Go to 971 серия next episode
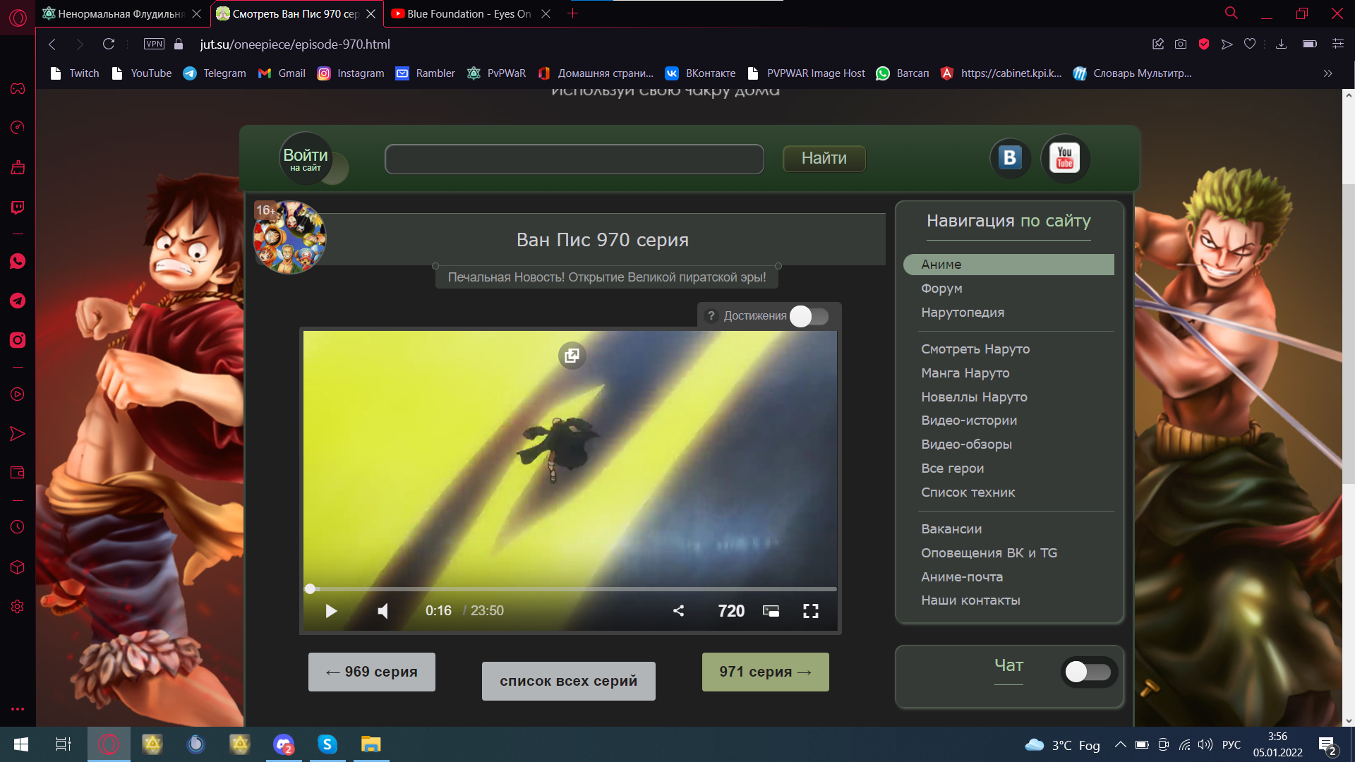1355x762 pixels. click(765, 672)
